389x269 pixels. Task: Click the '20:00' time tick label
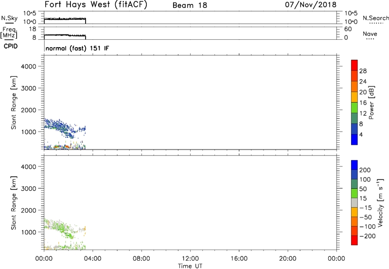pos(288,259)
